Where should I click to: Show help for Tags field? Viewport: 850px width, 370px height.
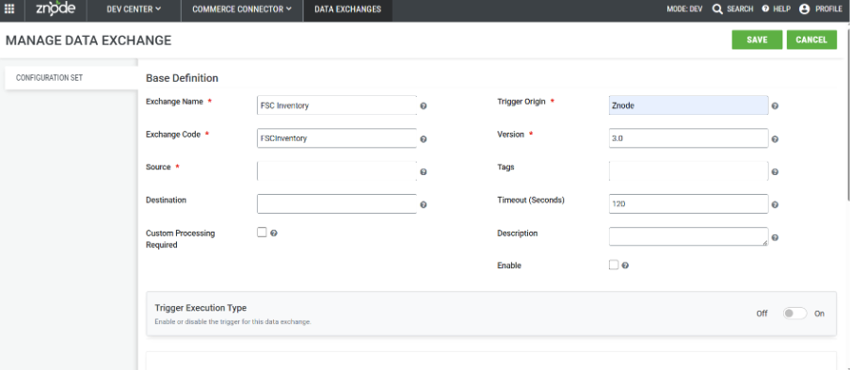(x=775, y=172)
